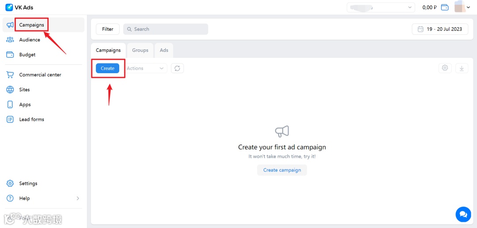Open the account selector dropdown
The image size is (477, 228).
point(381,7)
